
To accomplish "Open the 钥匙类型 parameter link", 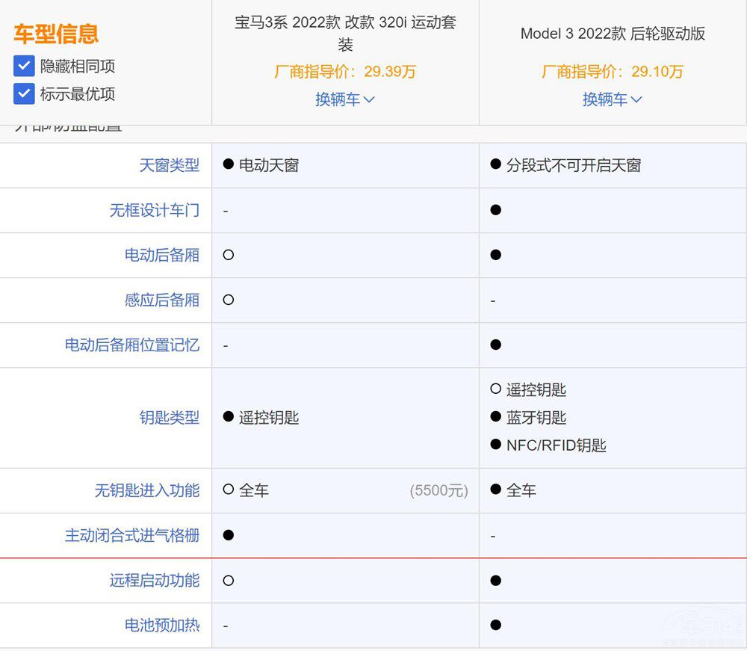I will point(169,417).
